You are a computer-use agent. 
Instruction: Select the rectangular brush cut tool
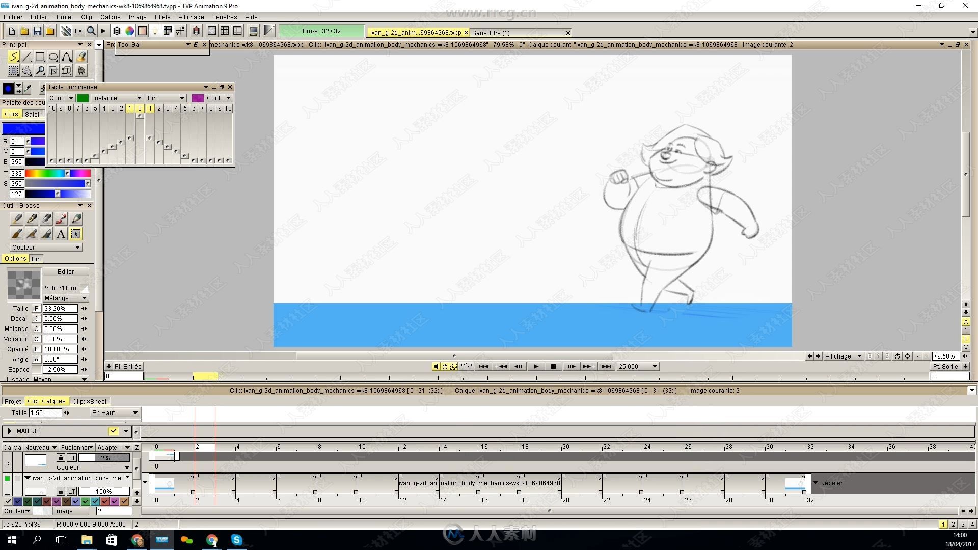click(x=14, y=71)
